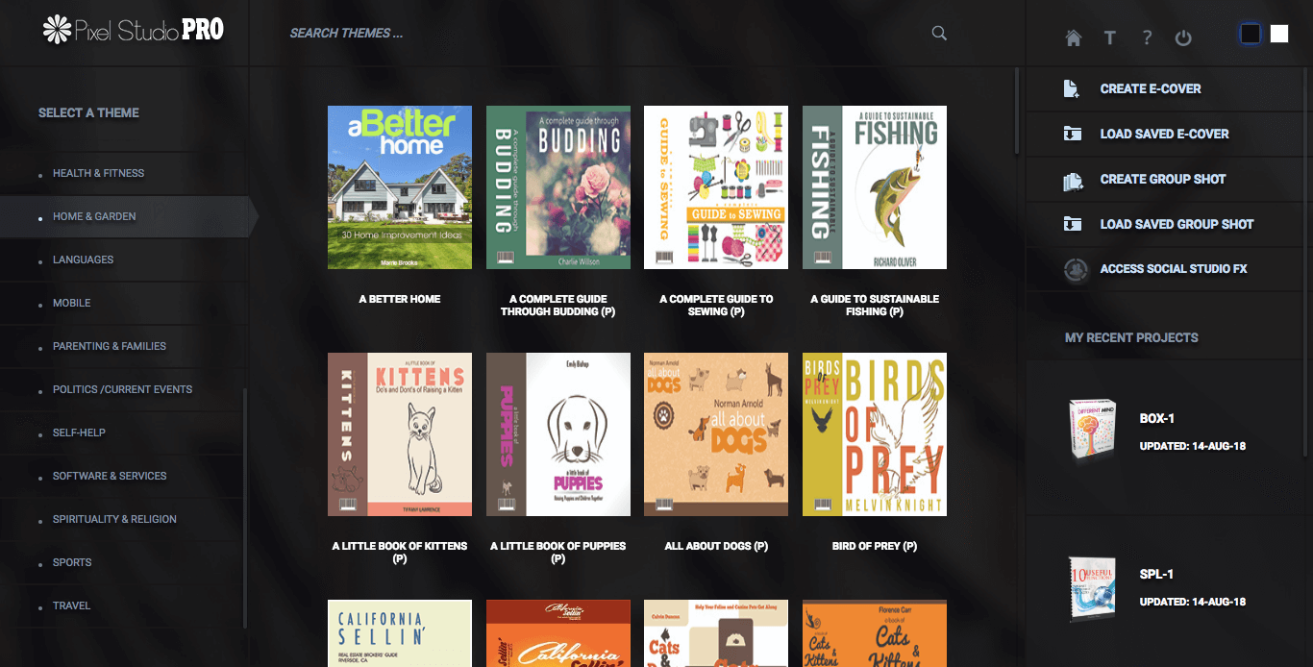Open the Mobile theme category
1313x667 pixels.
click(x=71, y=303)
